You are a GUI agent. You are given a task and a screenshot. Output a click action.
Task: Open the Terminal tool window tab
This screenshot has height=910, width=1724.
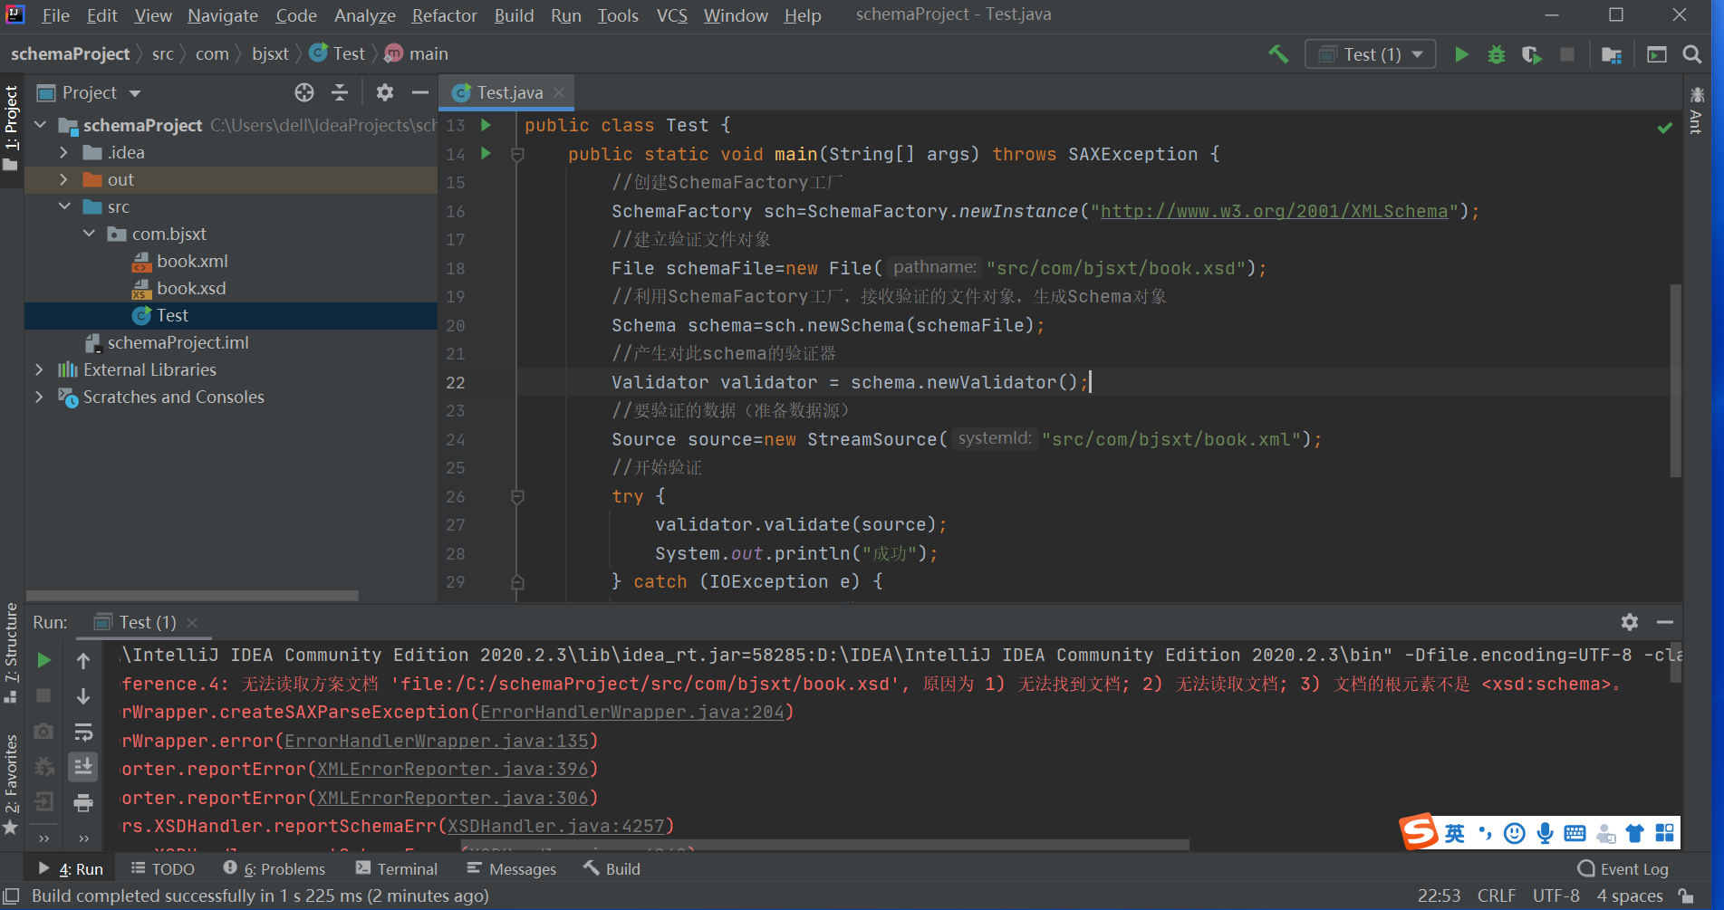(x=397, y=868)
